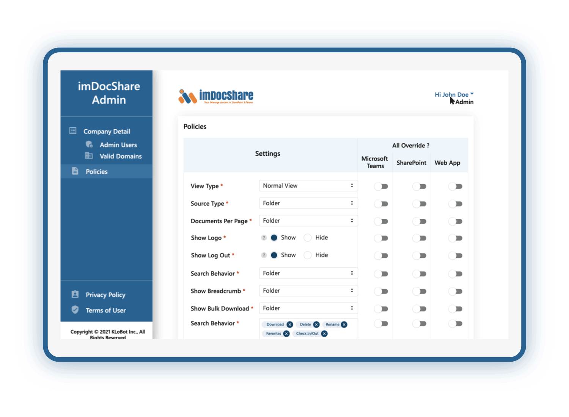The width and height of the screenshot is (569, 417).
Task: Open the Source Type dropdown
Action: (308, 203)
